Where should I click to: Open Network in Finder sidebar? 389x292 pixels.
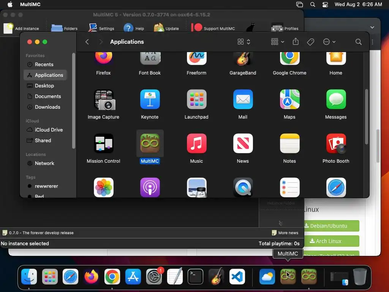(44, 163)
